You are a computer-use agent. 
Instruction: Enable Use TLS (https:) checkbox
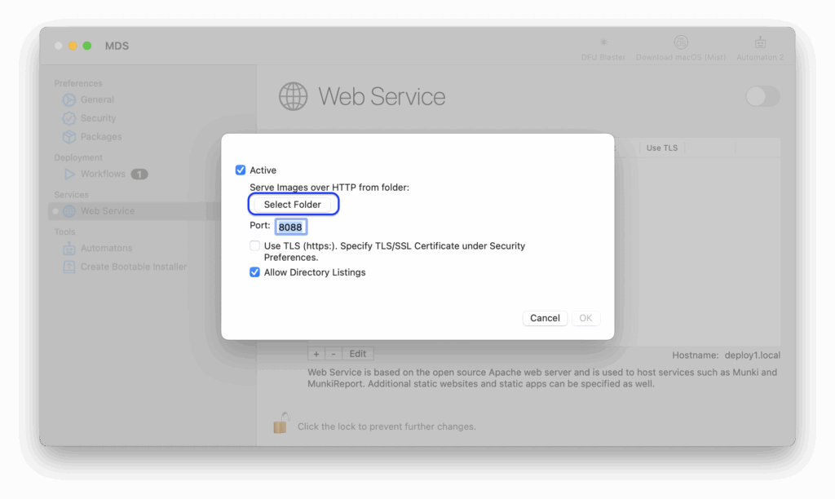pos(254,245)
